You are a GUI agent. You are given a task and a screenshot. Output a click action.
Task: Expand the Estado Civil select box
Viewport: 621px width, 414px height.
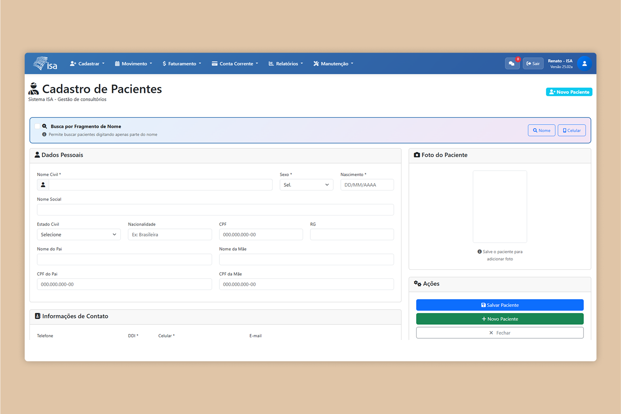click(78, 234)
